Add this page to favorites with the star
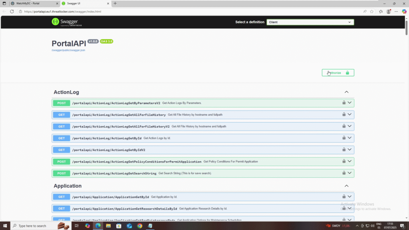This screenshot has height=230, width=409. pos(372,12)
